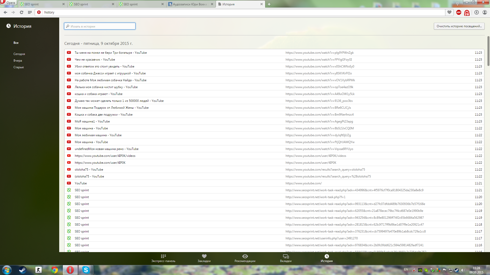Click the history search field

pos(100,26)
